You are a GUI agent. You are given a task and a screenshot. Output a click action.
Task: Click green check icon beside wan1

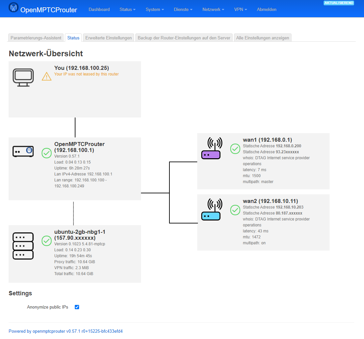[x=235, y=149]
